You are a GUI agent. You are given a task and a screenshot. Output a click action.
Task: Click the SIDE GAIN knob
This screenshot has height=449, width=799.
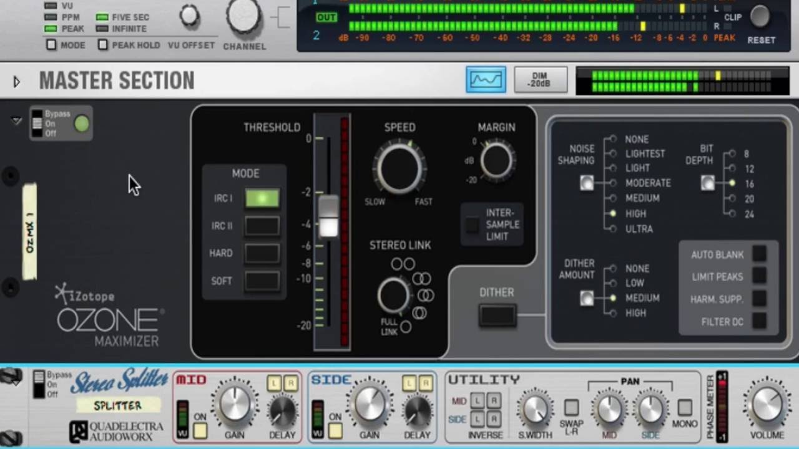[x=370, y=404]
